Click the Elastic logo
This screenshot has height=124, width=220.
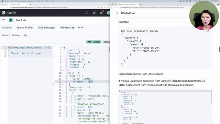[9, 13]
